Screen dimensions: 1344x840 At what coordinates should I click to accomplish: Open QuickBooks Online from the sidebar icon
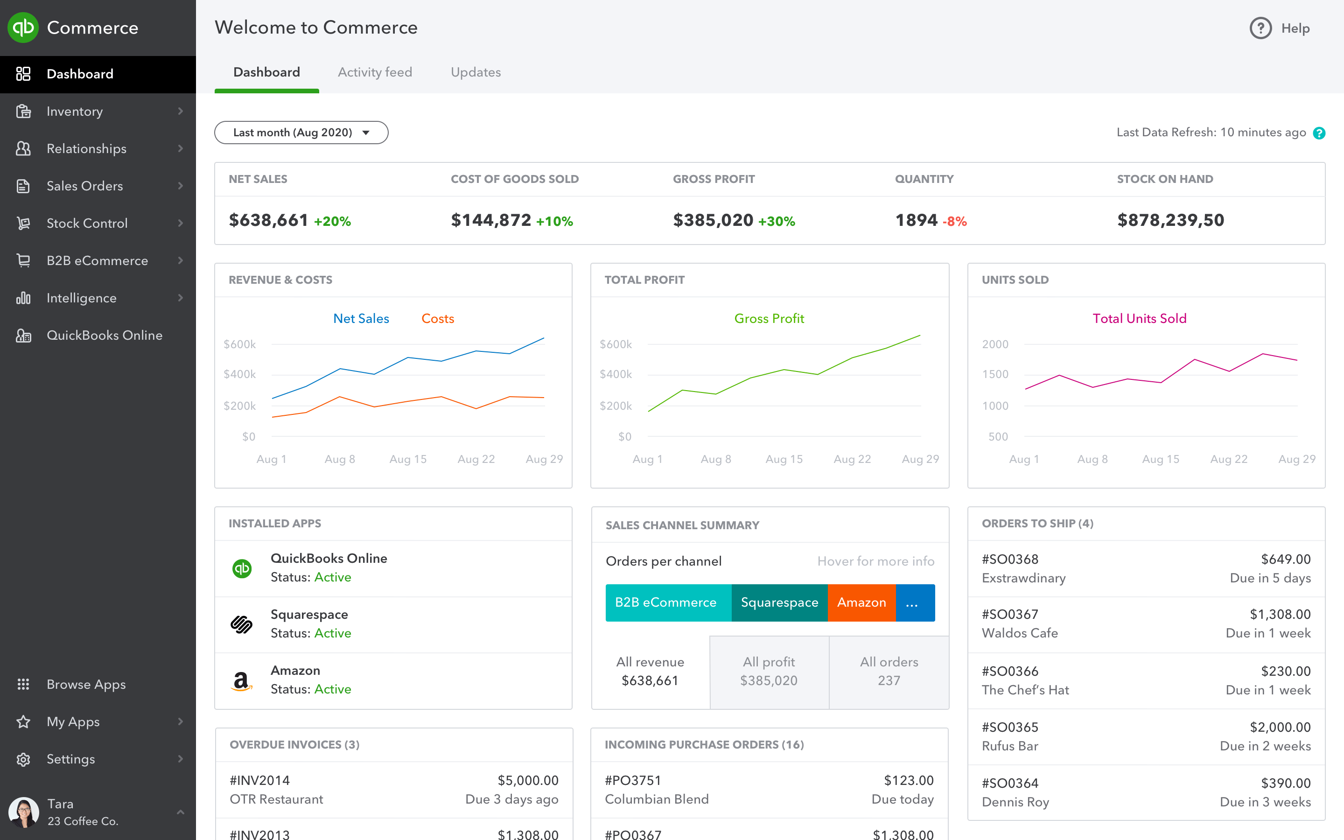[24, 335]
